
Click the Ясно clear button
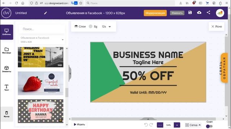(217, 27)
